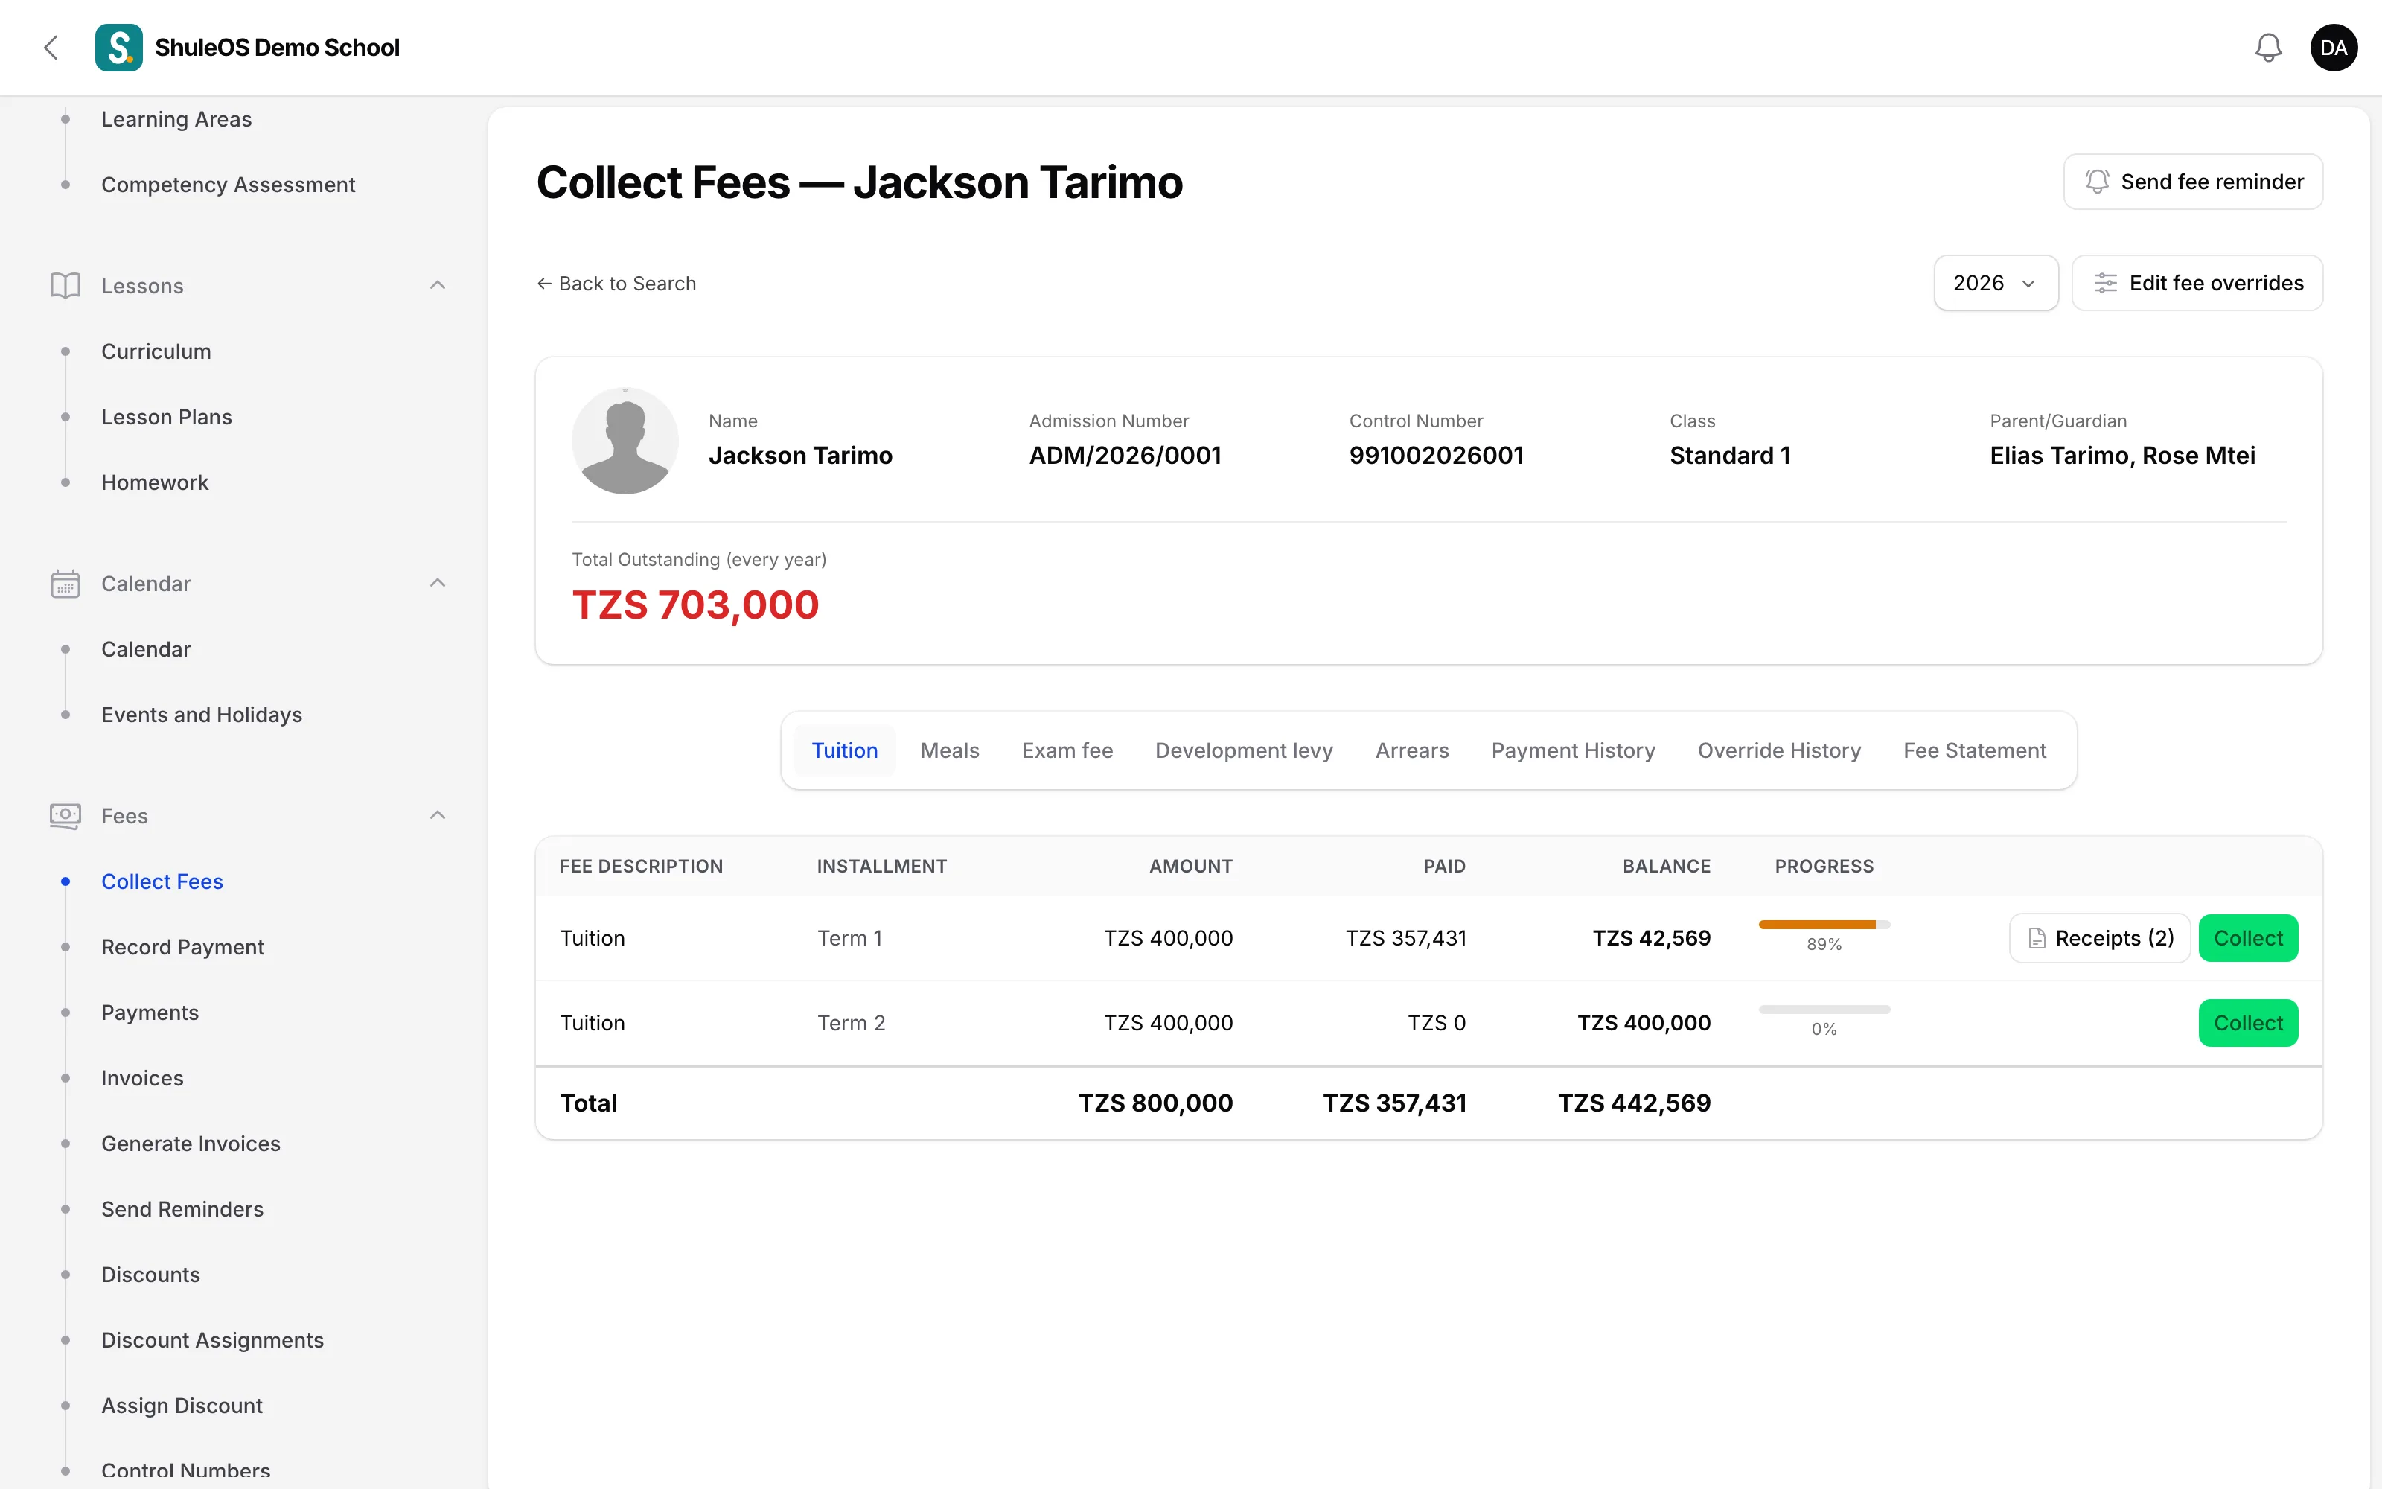2382x1489 pixels.
Task: Click the FEE DESCRIPTION column header
Action: [641, 867]
